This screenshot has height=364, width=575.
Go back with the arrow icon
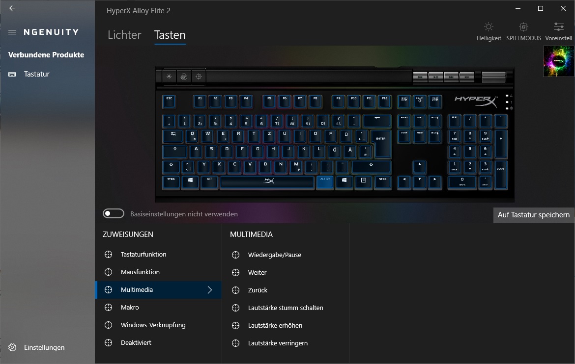click(x=12, y=8)
